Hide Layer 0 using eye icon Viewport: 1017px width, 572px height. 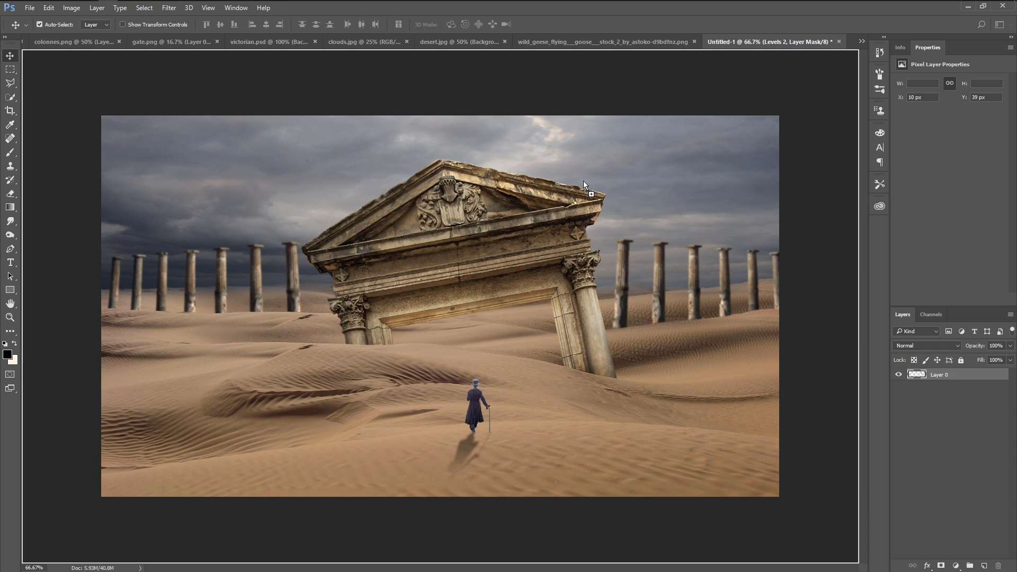coord(898,374)
